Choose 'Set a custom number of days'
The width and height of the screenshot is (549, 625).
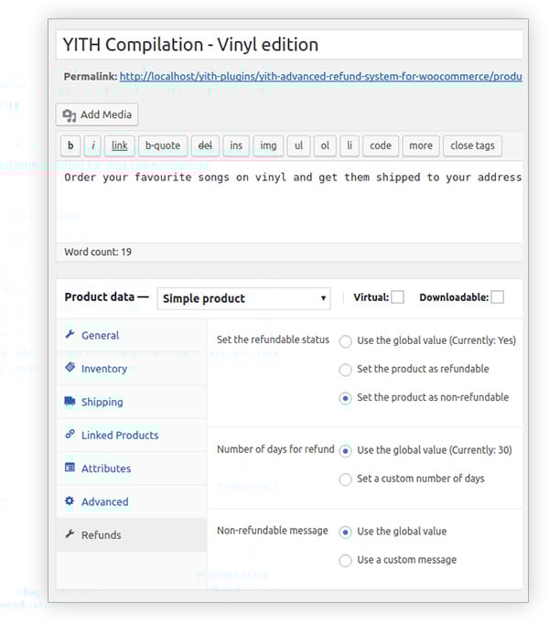(x=345, y=479)
